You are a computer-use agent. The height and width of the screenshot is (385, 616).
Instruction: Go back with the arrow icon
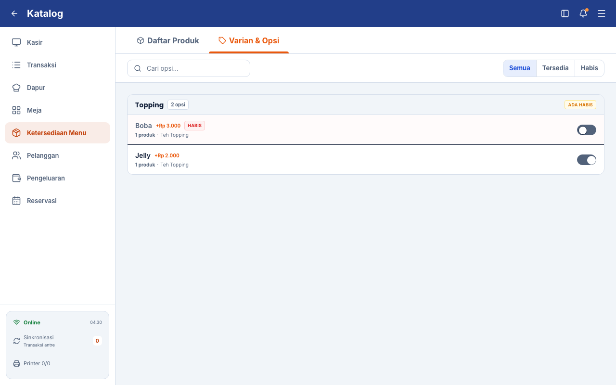click(x=14, y=13)
